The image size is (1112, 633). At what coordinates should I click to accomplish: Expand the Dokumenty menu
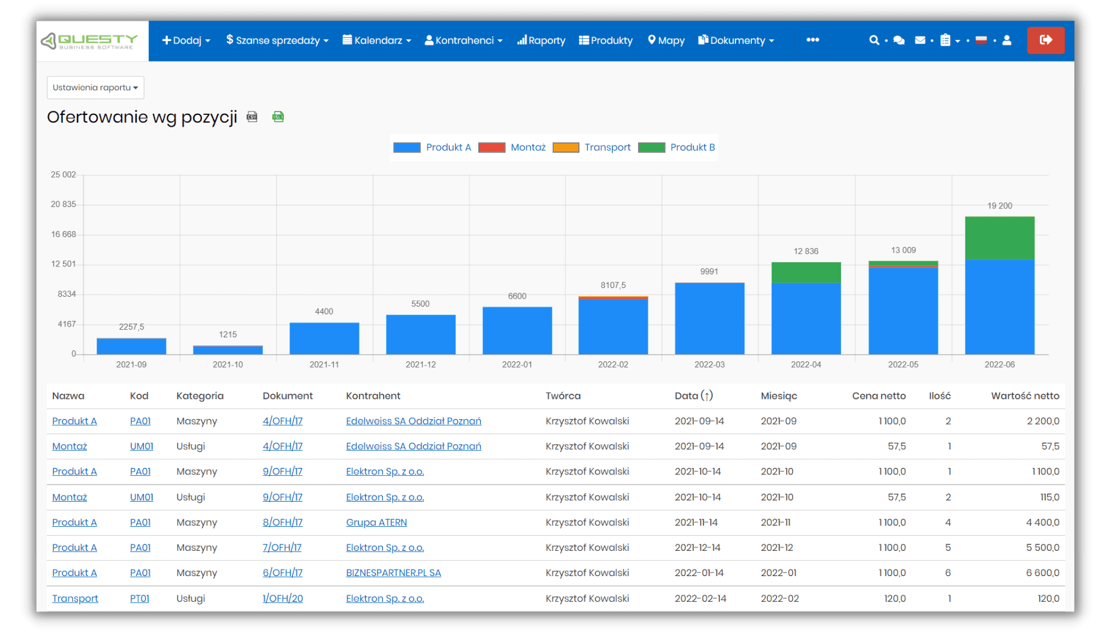736,40
